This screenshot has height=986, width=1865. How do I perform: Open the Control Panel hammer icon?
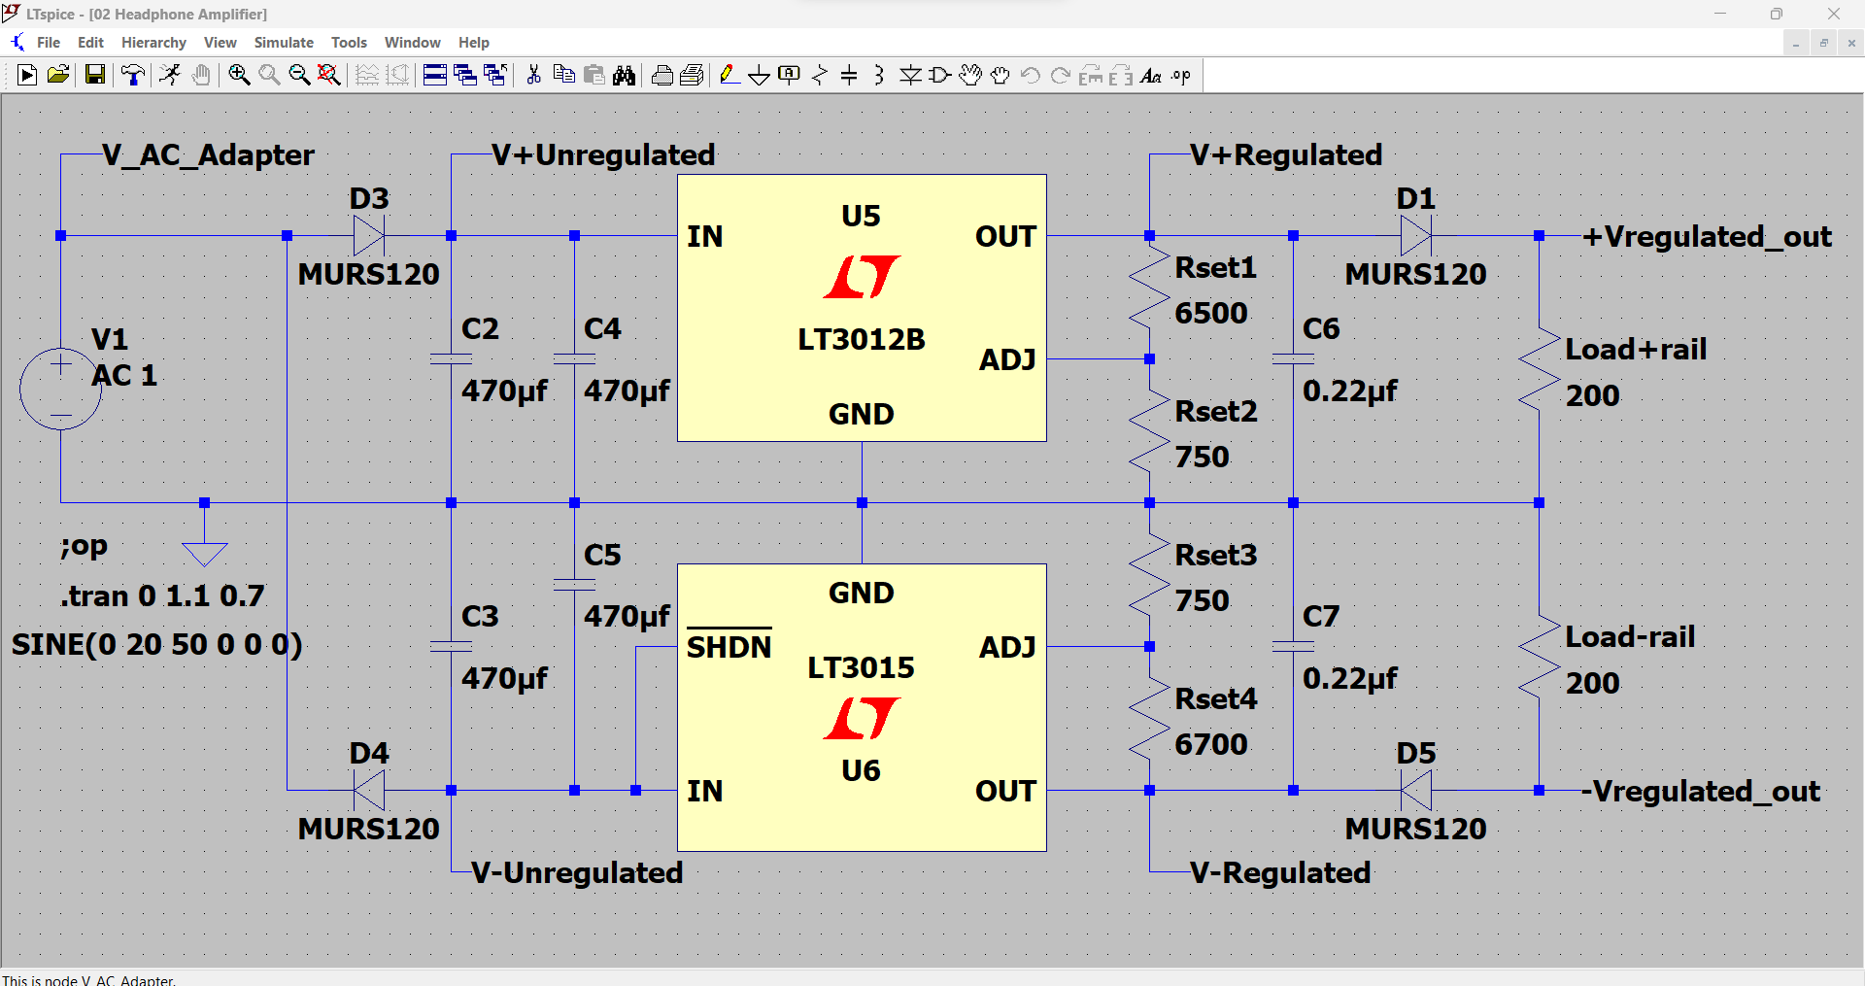pyautogui.click(x=133, y=75)
